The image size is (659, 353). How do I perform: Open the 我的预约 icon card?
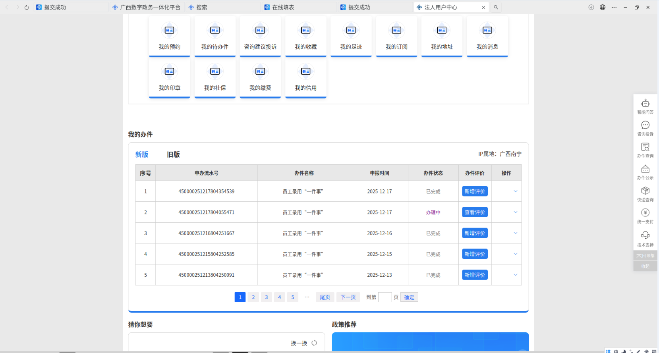point(170,37)
